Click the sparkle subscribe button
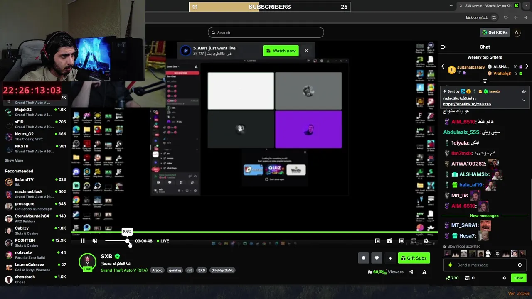Viewport: 532px width, 299px height. coord(390,258)
